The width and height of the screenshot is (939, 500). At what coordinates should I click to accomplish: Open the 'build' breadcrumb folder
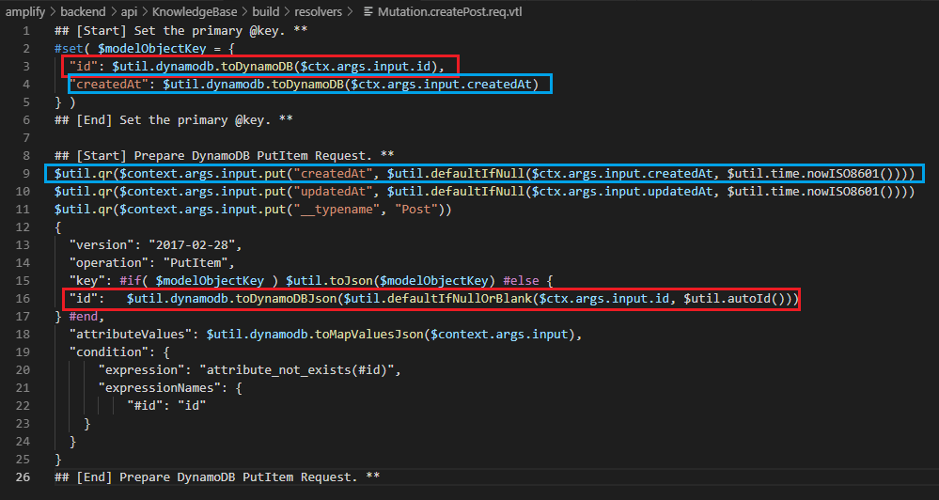click(x=265, y=12)
